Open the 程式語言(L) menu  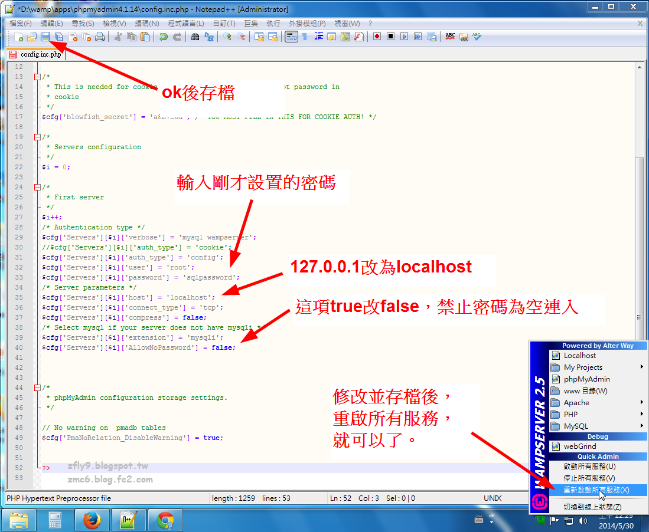(x=186, y=24)
